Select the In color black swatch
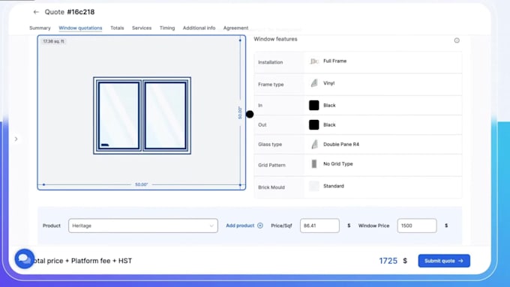 pyautogui.click(x=313, y=106)
